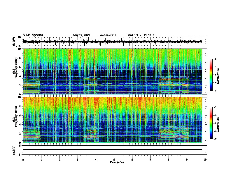231x179 pixels.
Task: Click inside the ch.2 spectrogram panel
Action: tap(113, 120)
